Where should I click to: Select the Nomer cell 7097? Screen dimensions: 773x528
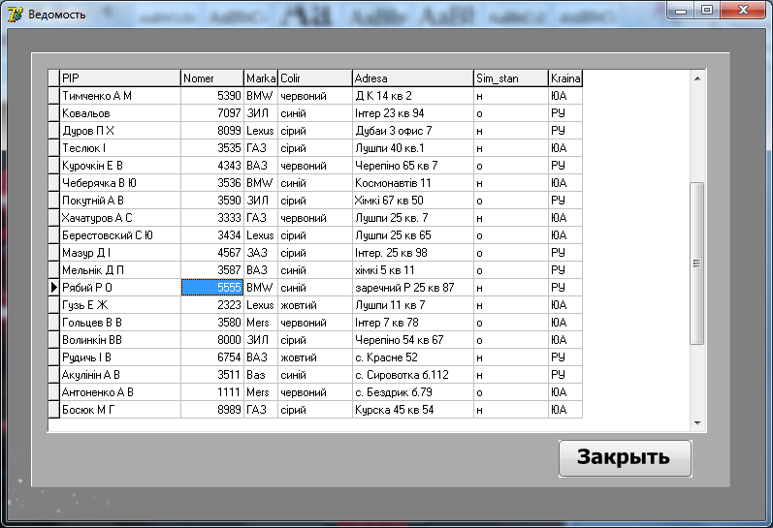pos(212,113)
